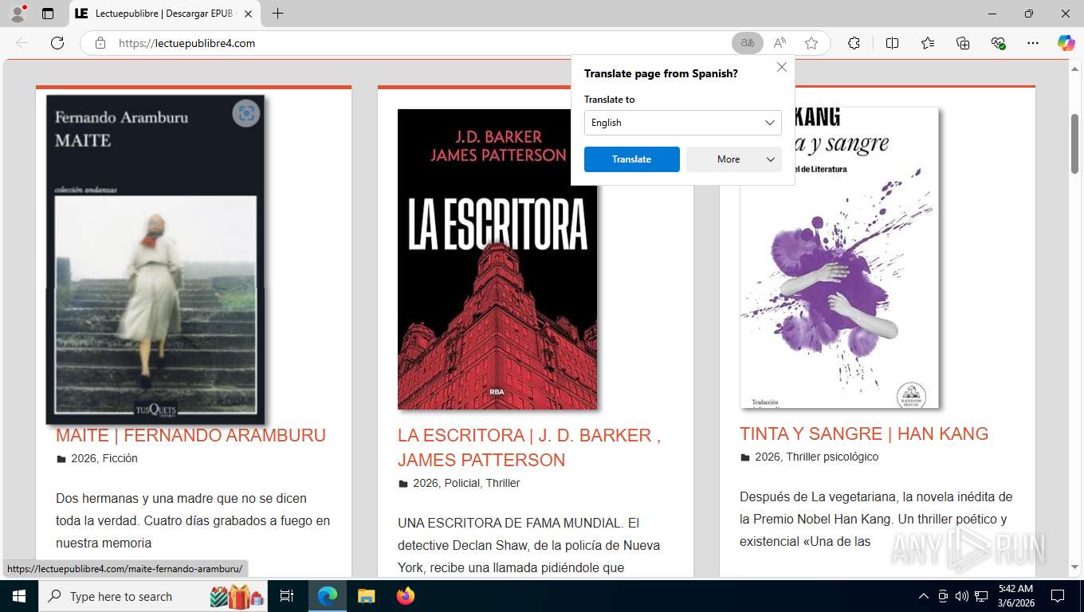The image size is (1084, 612).
Task: Open the Maite book cover image
Action: (x=155, y=260)
